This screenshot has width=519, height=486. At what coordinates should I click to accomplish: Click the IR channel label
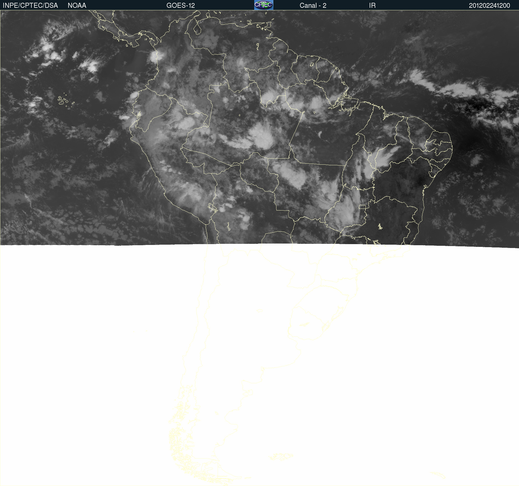[x=372, y=6]
